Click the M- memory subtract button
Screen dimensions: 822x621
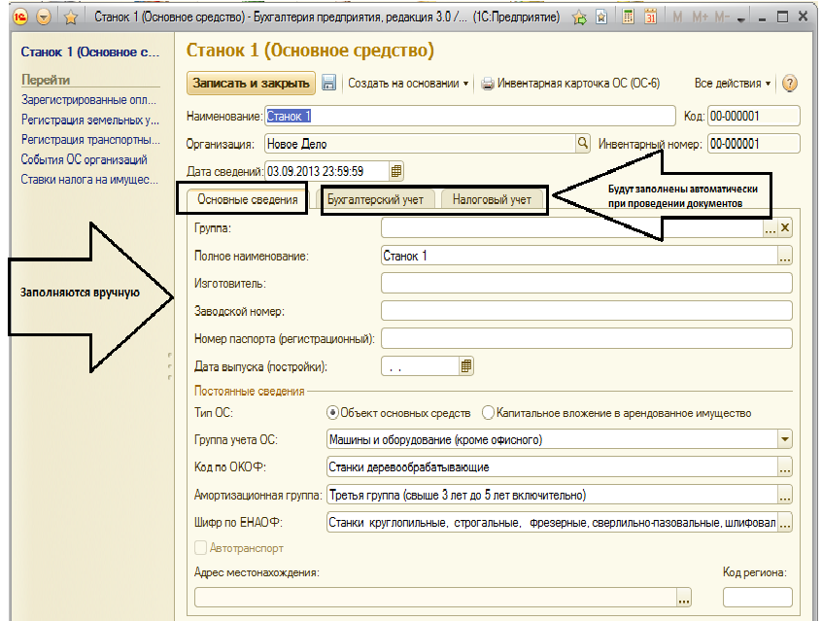coord(722,17)
